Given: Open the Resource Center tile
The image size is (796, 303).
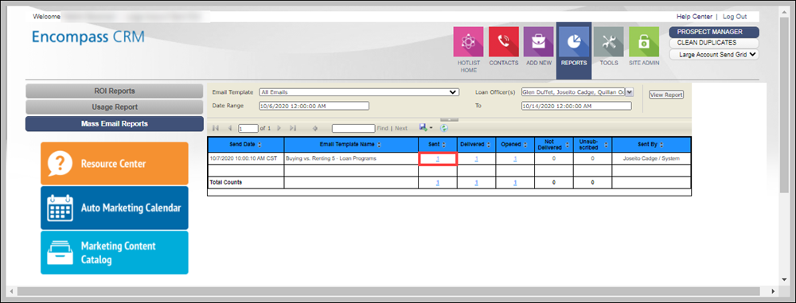Looking at the screenshot, I should pos(114,163).
